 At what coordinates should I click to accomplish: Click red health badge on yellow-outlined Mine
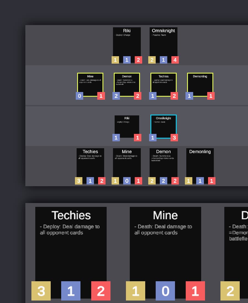(x=101, y=96)
